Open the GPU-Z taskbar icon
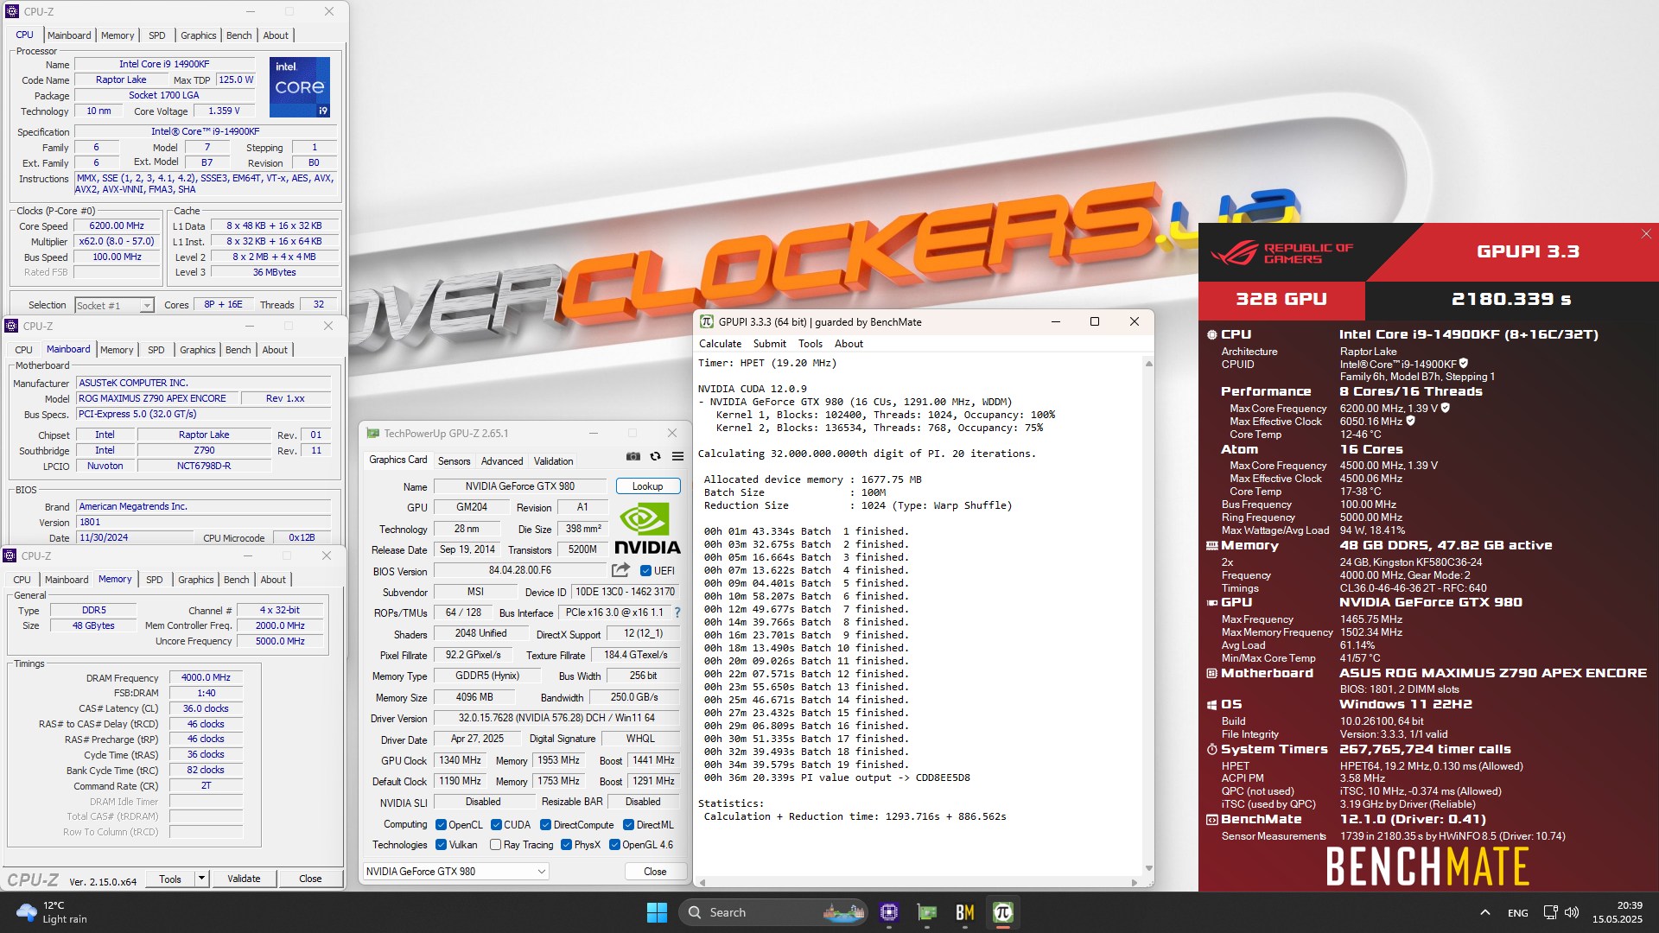This screenshot has height=933, width=1659. coord(927,912)
